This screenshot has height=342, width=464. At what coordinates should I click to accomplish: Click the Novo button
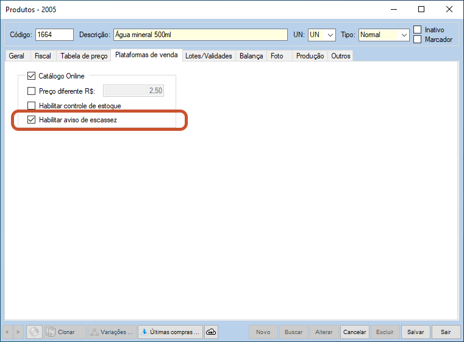point(263,332)
